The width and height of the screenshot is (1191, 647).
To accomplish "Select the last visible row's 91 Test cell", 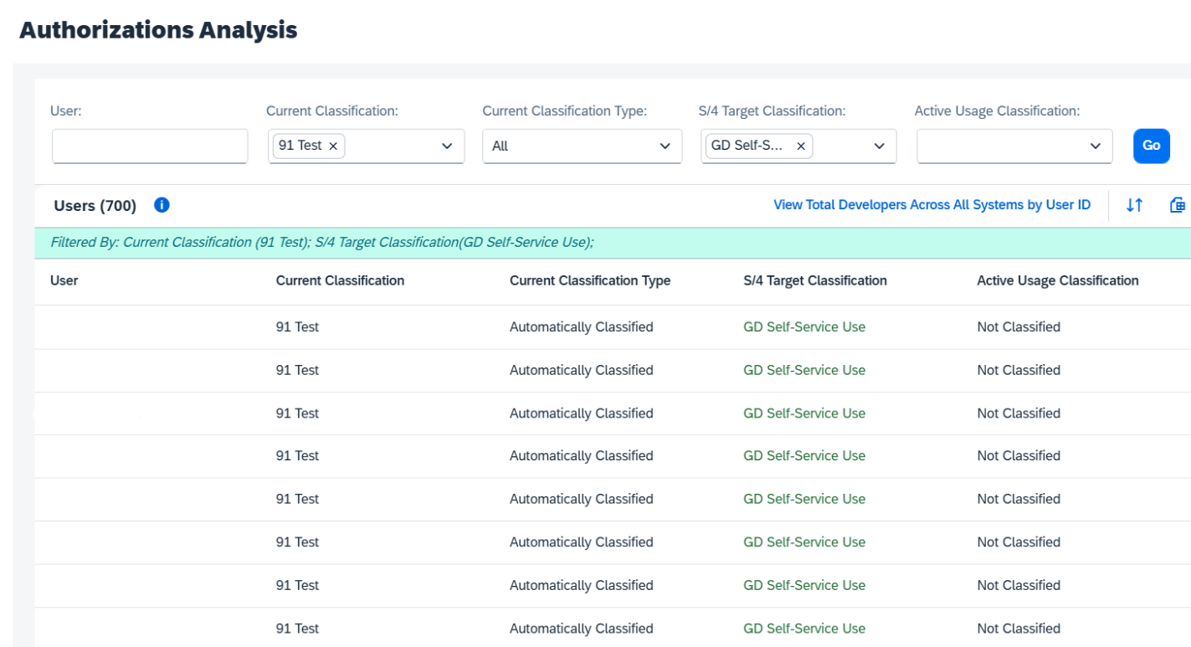I will (297, 629).
